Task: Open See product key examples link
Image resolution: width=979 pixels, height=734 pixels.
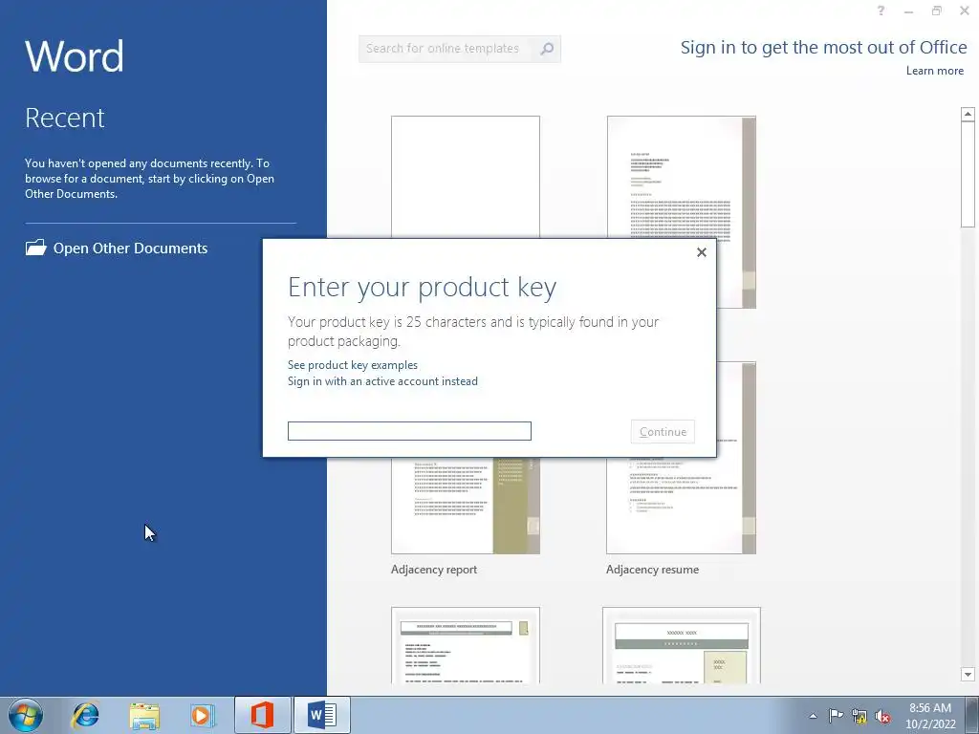Action: tap(352, 365)
